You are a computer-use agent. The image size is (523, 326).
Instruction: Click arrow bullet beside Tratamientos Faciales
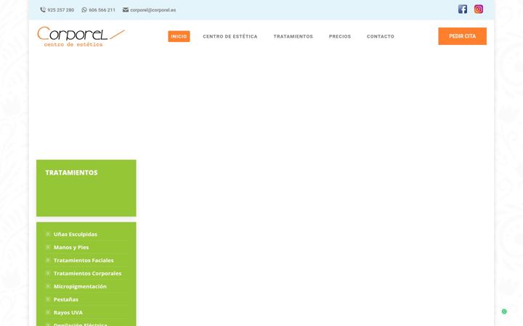[x=48, y=260]
